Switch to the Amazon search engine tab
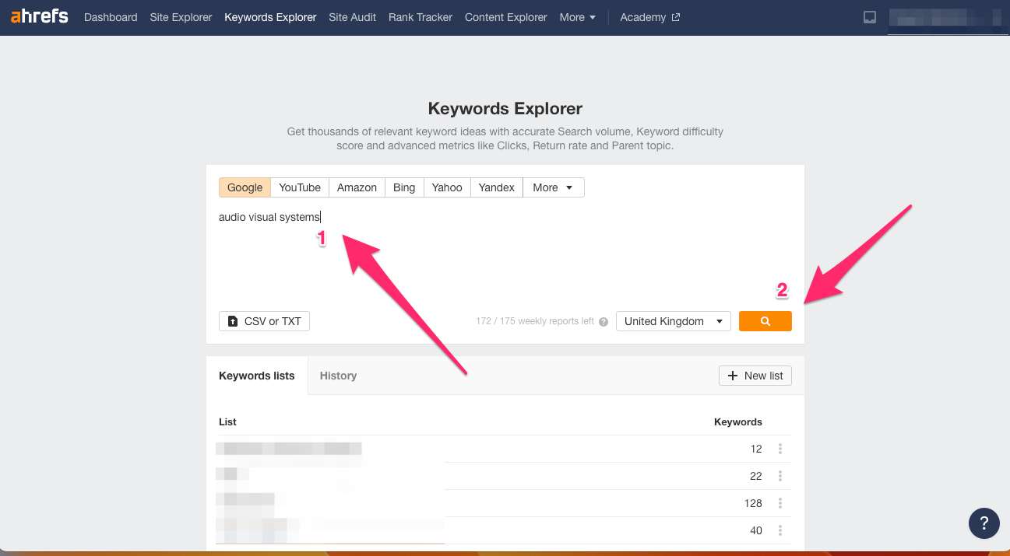The width and height of the screenshot is (1010, 556). click(x=357, y=187)
